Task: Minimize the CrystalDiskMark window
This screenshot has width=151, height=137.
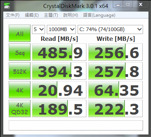Action: [x=118, y=5]
